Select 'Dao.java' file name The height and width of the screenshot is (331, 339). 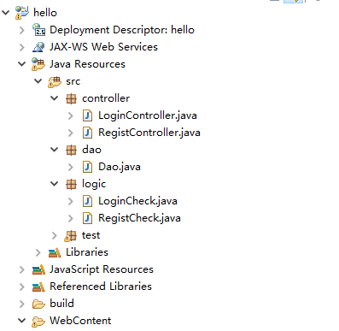(120, 167)
